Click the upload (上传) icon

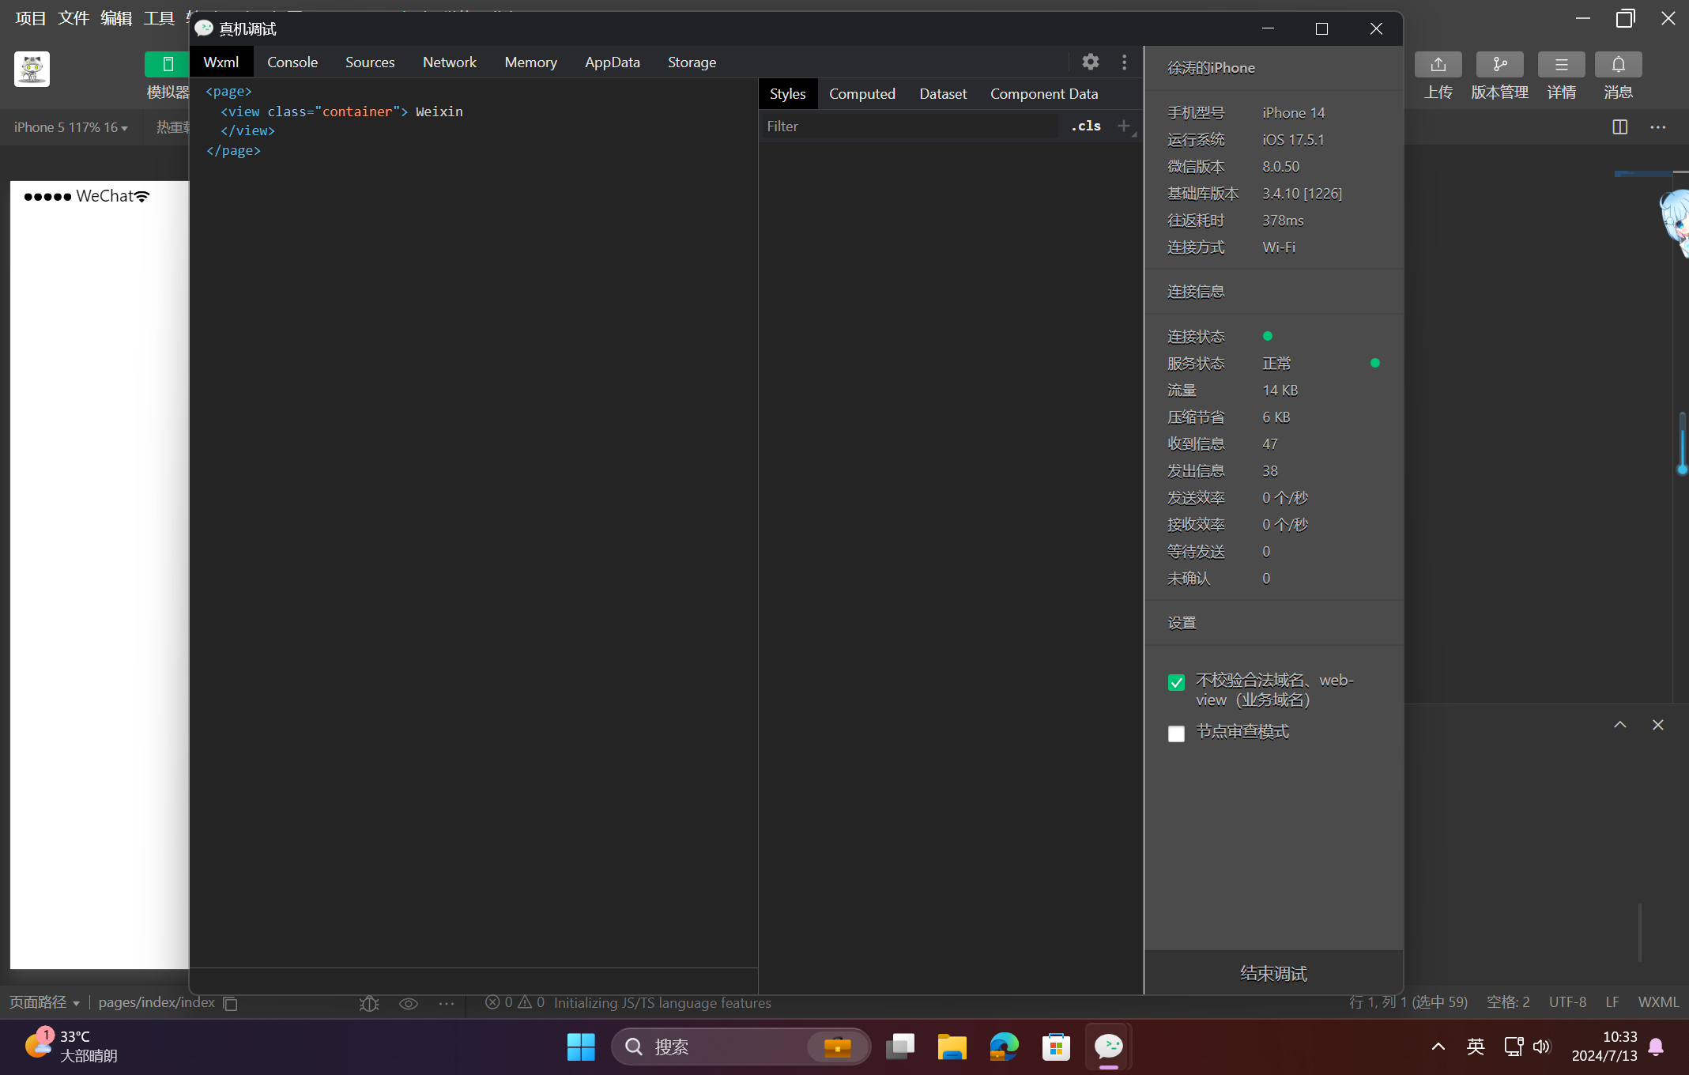click(x=1438, y=65)
